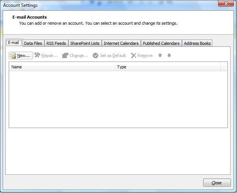Go to the SharePoint Lists tab
The height and width of the screenshot is (193, 237).
(85, 43)
